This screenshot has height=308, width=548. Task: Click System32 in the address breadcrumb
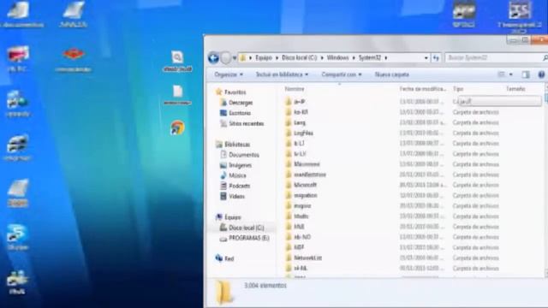(369, 57)
